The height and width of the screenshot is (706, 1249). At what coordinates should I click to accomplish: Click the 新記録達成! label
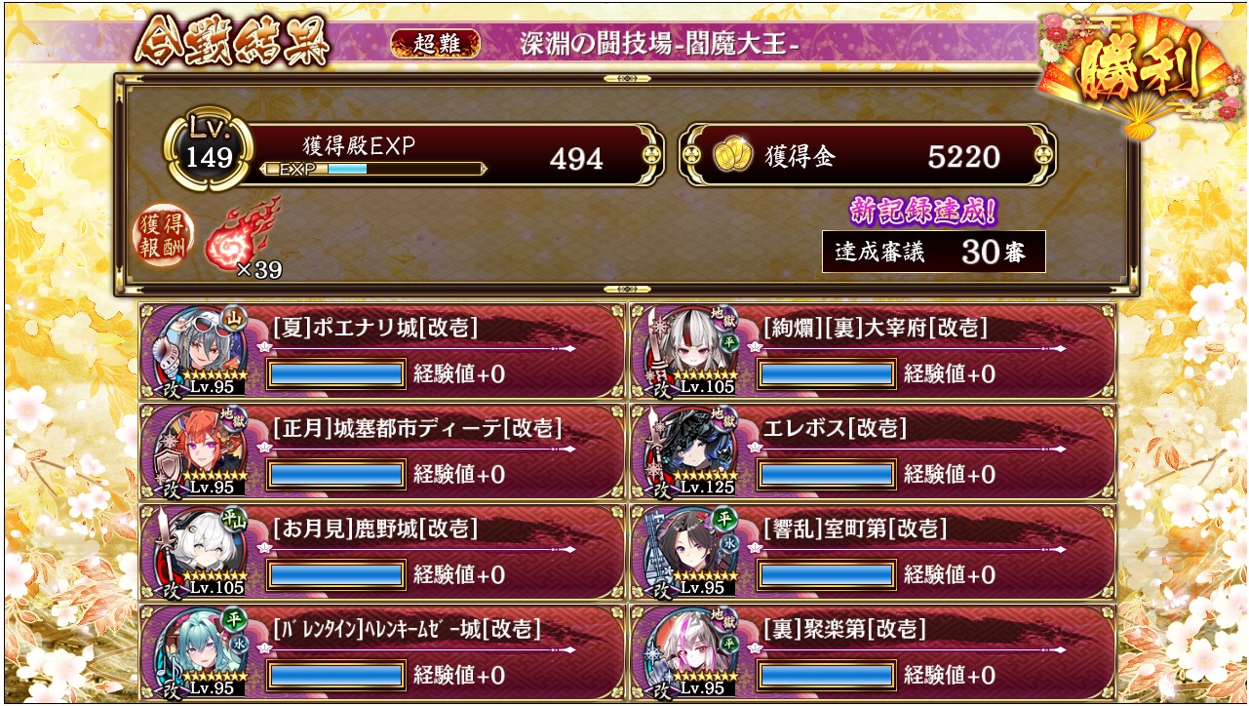click(923, 210)
